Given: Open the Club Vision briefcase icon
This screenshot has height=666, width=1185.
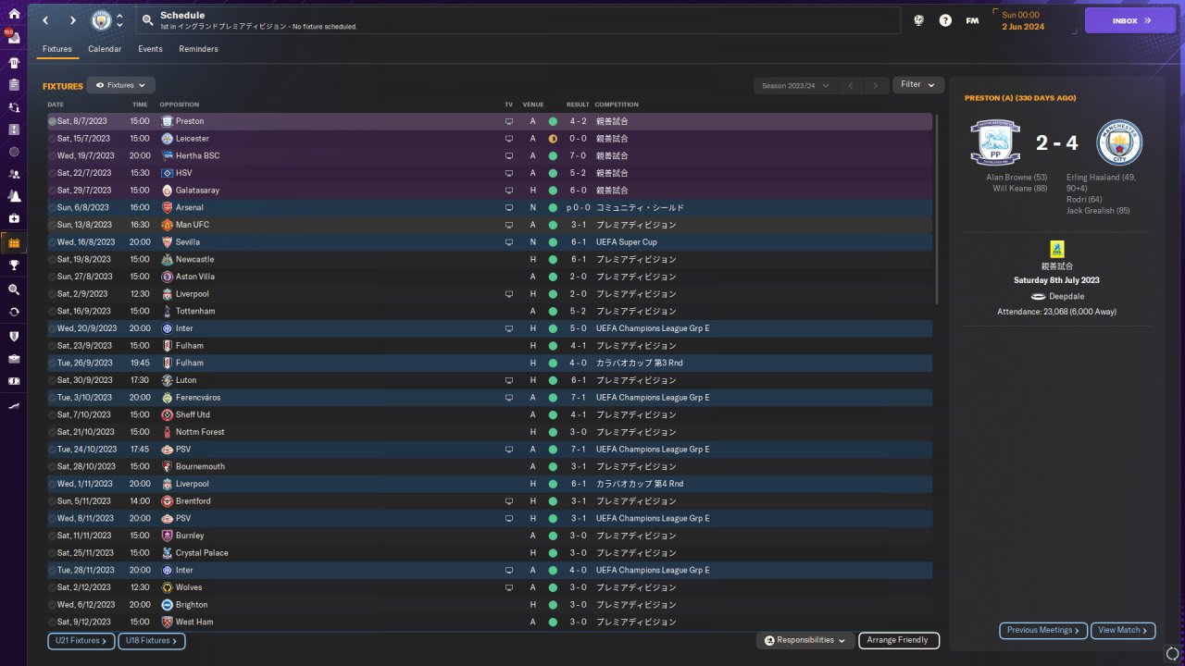Looking at the screenshot, I should (x=14, y=358).
